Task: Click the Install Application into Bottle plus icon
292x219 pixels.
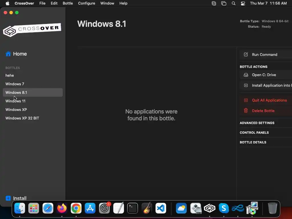Action: (x=246, y=85)
